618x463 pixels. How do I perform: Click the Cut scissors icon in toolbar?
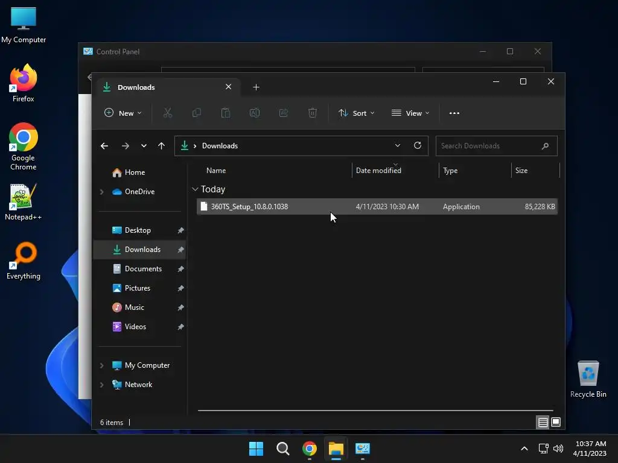pyautogui.click(x=168, y=113)
